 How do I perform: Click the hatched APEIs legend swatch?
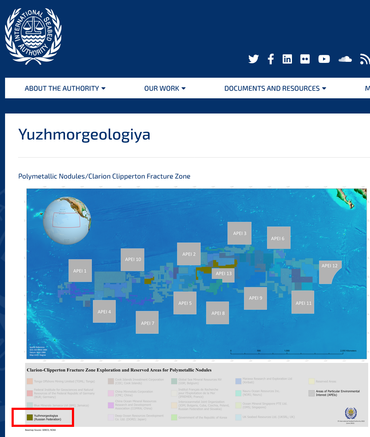coord(311,393)
